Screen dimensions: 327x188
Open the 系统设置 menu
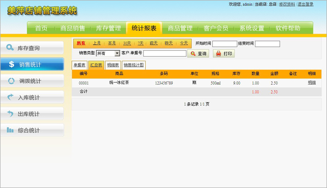point(252,28)
